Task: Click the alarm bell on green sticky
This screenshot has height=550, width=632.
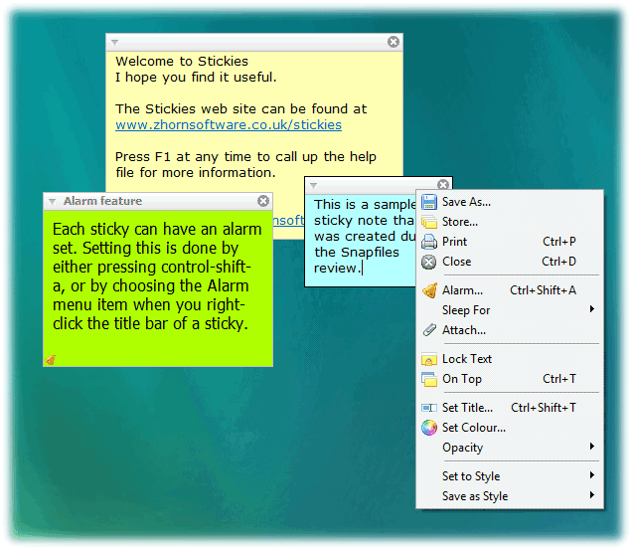Action: (51, 359)
